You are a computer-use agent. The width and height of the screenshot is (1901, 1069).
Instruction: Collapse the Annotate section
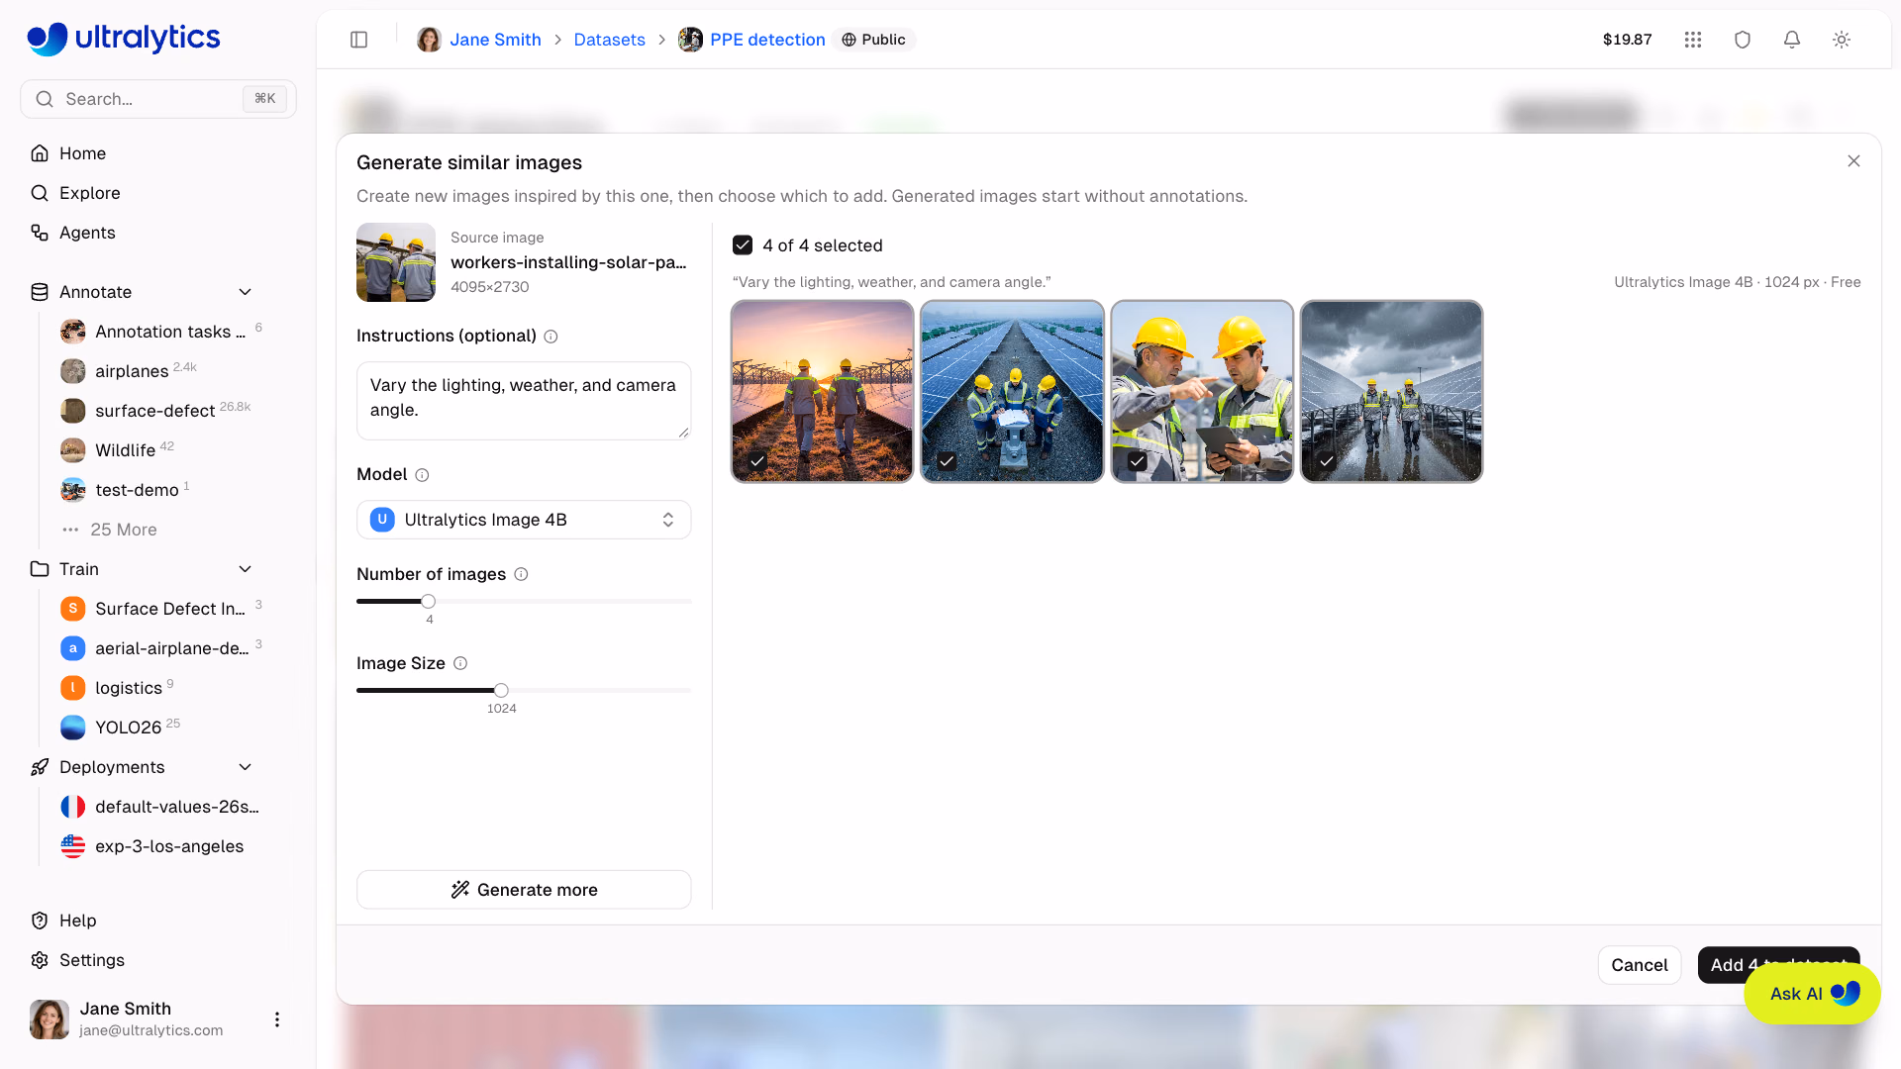pyautogui.click(x=246, y=292)
